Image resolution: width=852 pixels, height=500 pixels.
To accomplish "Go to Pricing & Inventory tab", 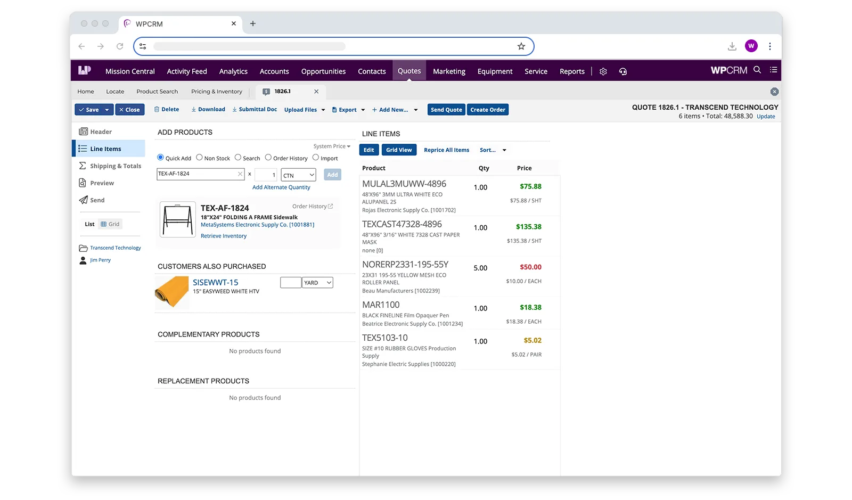I will tap(217, 92).
